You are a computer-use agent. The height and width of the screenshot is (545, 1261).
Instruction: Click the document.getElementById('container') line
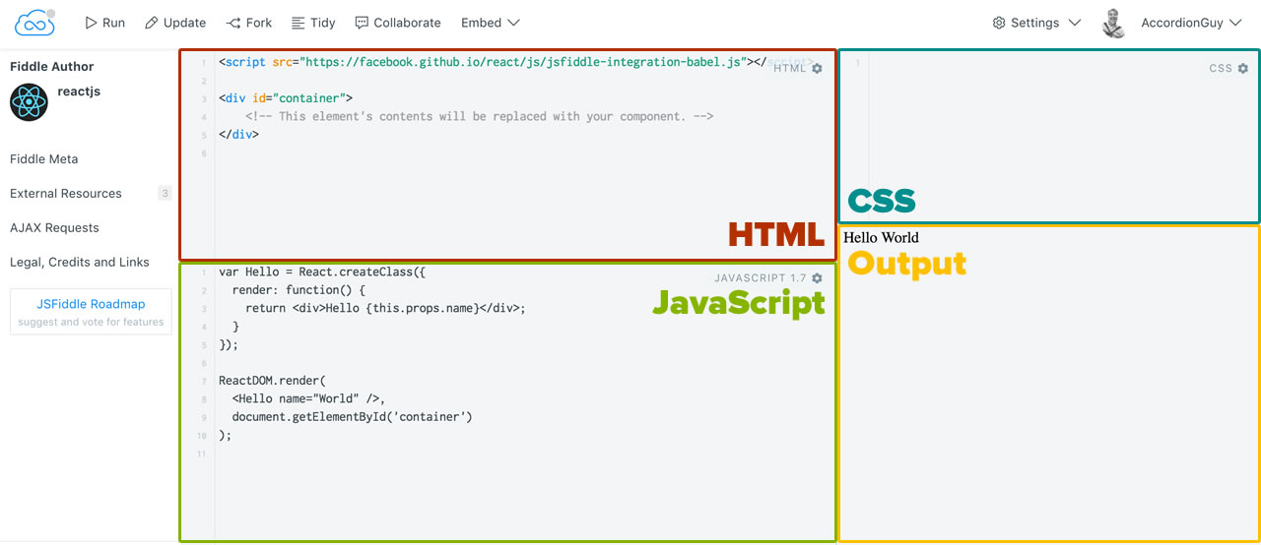pos(353,417)
